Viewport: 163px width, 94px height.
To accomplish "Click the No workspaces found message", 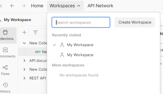I will (x=79, y=75).
